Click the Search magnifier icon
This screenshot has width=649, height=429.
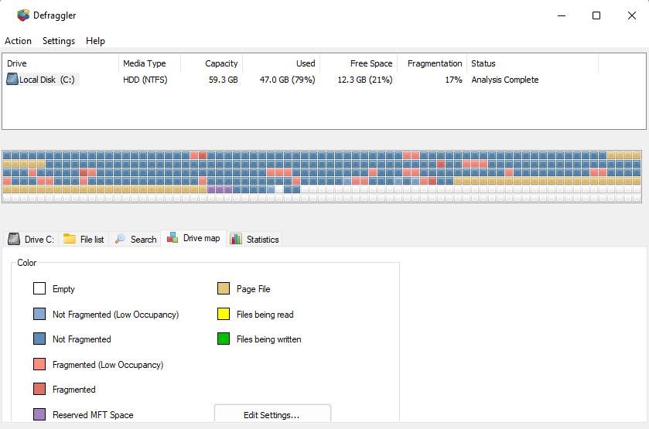[x=120, y=239]
